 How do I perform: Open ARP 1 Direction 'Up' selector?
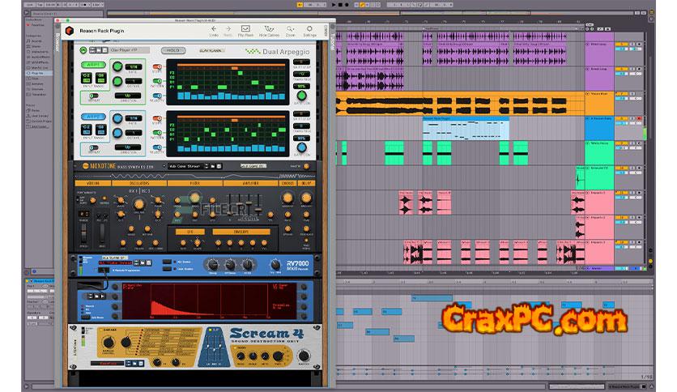[128, 96]
